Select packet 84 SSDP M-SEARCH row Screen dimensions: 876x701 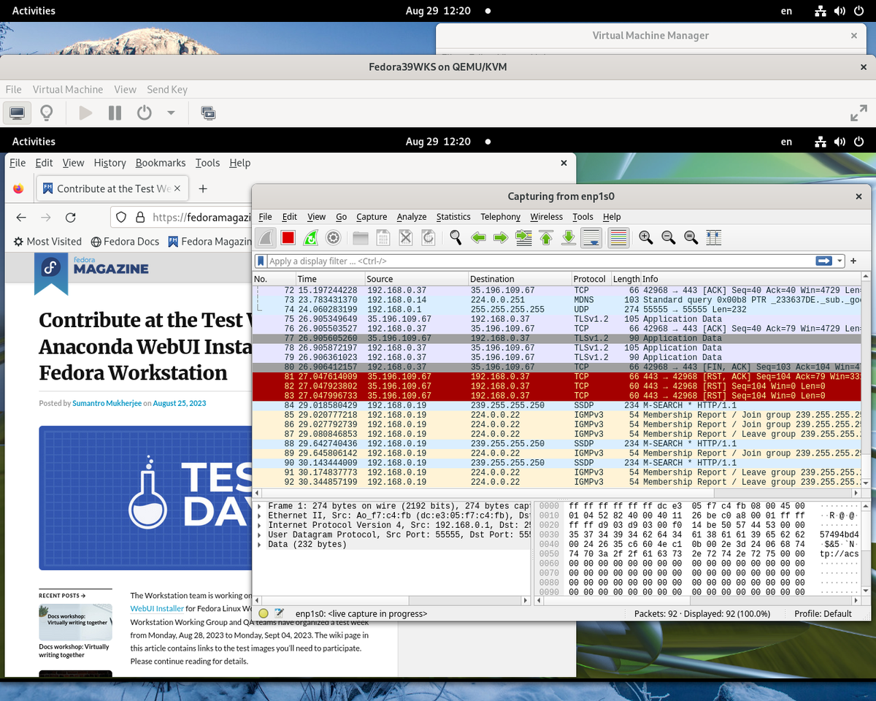click(x=557, y=405)
